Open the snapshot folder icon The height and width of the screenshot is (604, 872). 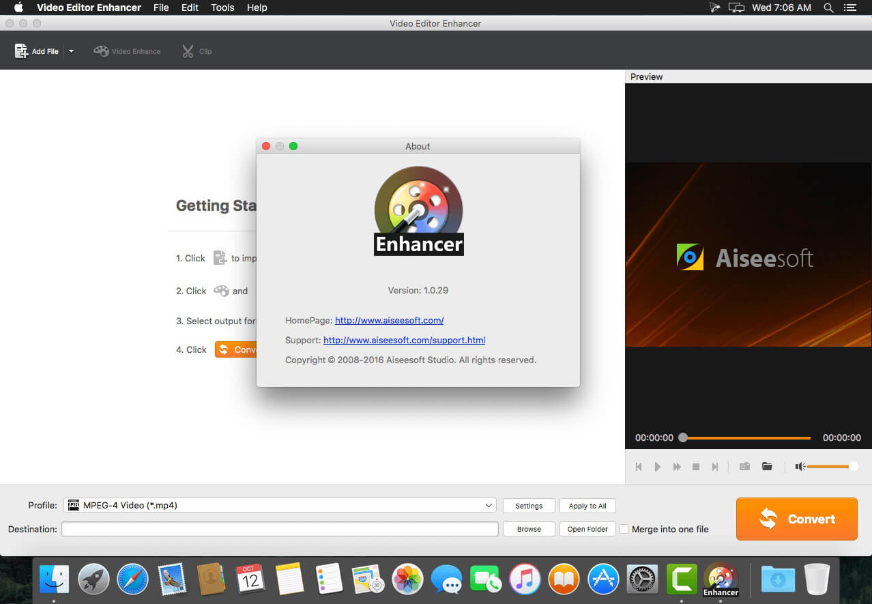click(x=767, y=467)
